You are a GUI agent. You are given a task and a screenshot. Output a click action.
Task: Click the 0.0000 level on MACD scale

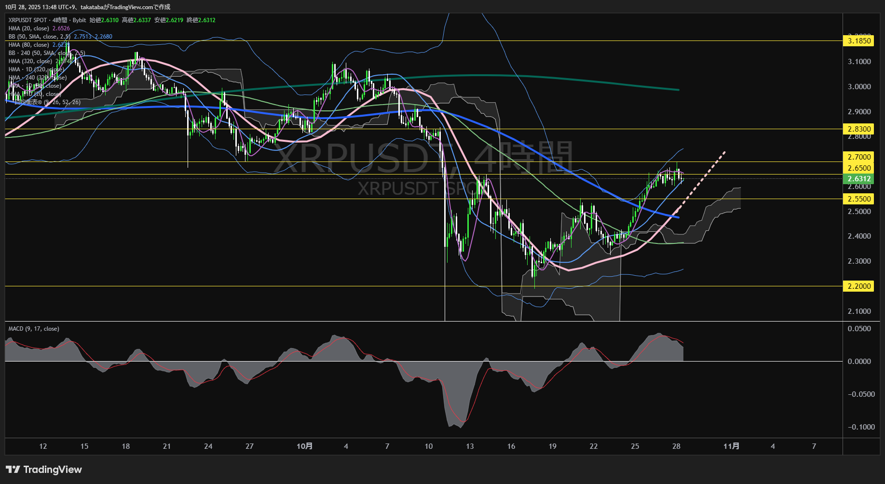coord(859,362)
